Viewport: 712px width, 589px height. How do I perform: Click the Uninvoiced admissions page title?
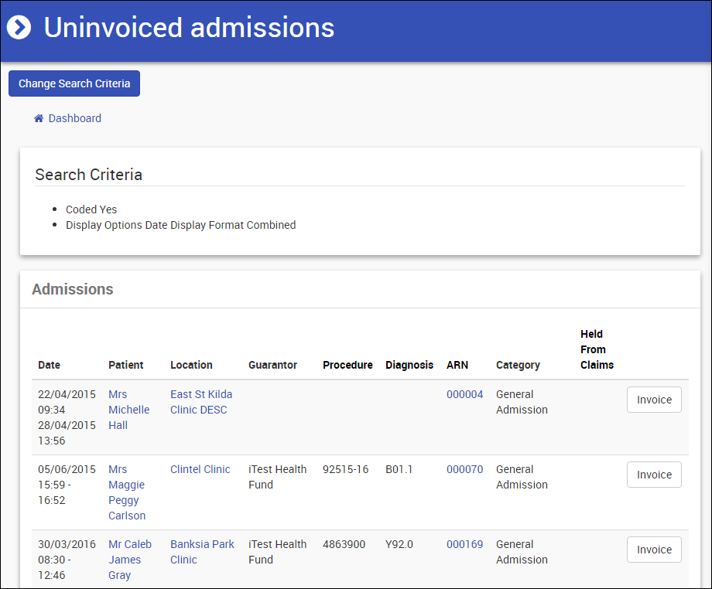tap(189, 28)
